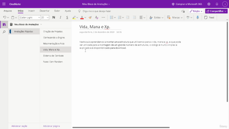Viewport: 229px width, 129px height.
Task: Open the notifications bell
Action: pos(217,4)
